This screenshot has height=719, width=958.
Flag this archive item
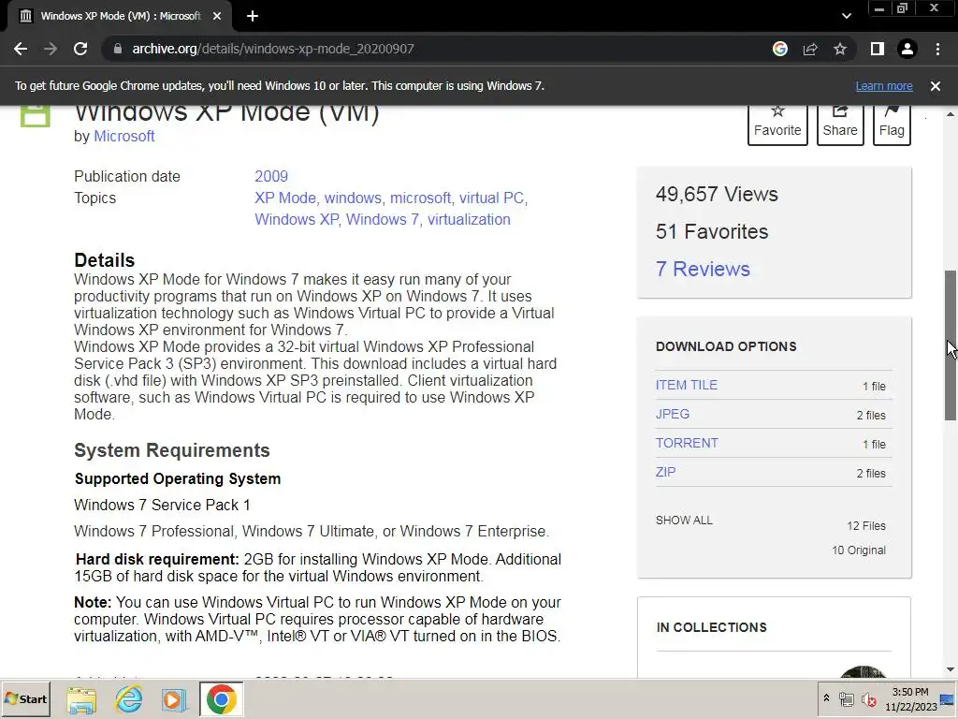(x=892, y=125)
